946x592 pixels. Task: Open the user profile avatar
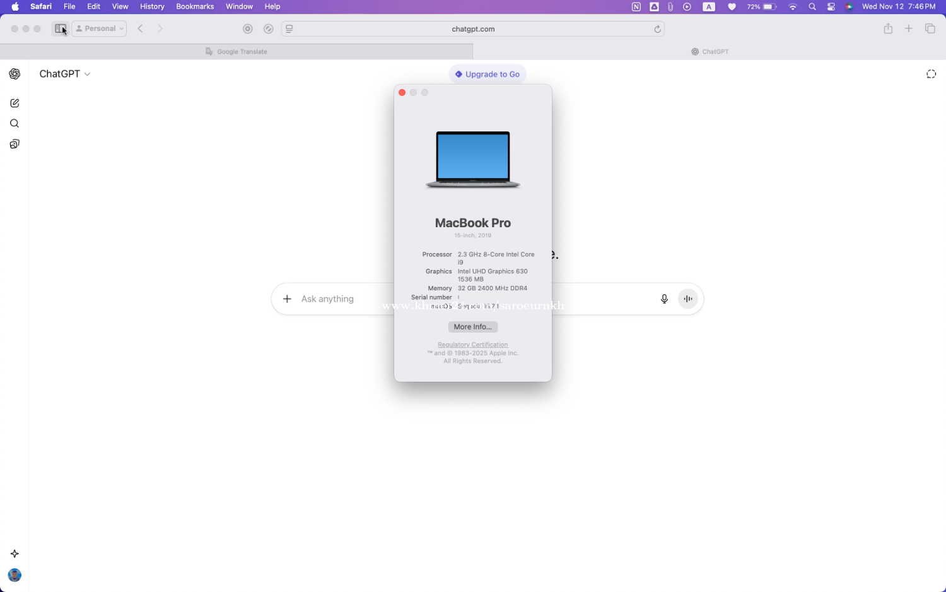click(15, 575)
